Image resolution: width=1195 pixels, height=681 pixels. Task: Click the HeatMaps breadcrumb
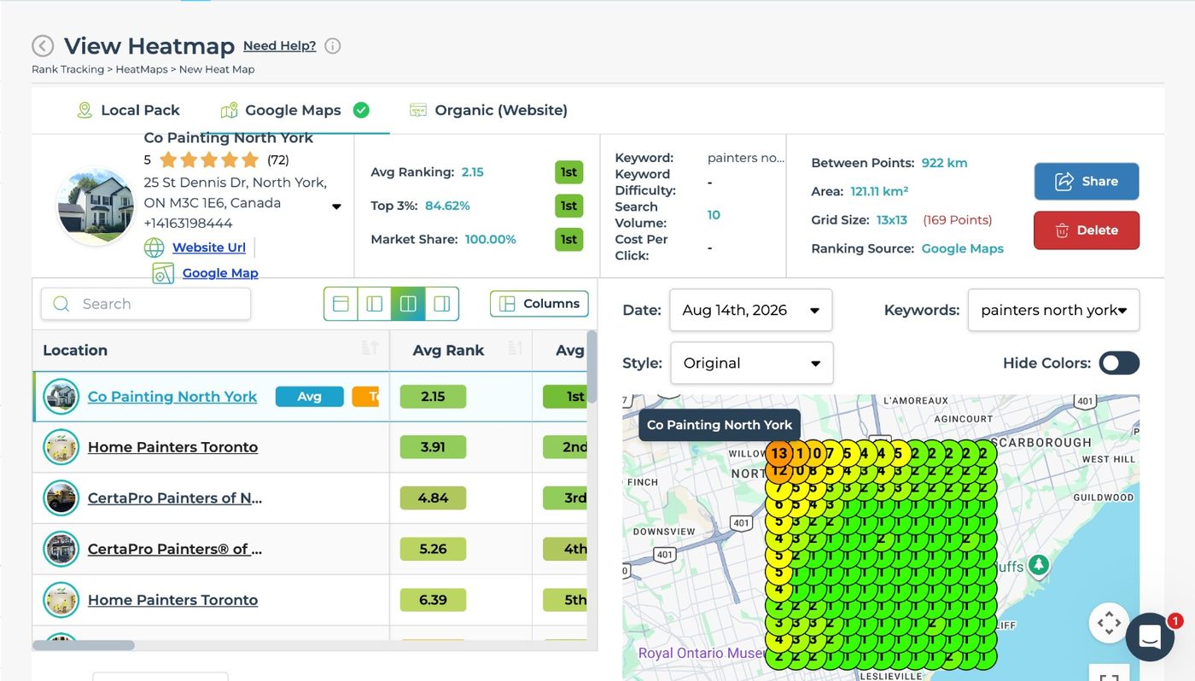click(x=142, y=69)
